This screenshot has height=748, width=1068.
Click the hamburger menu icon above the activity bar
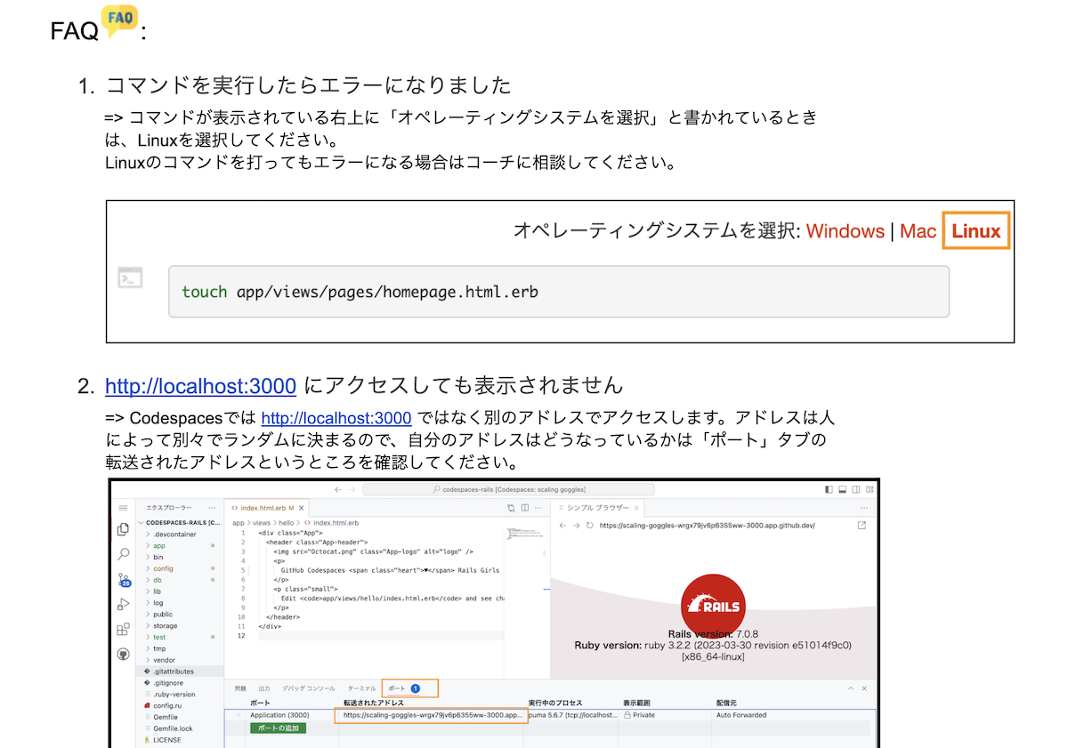coord(124,507)
